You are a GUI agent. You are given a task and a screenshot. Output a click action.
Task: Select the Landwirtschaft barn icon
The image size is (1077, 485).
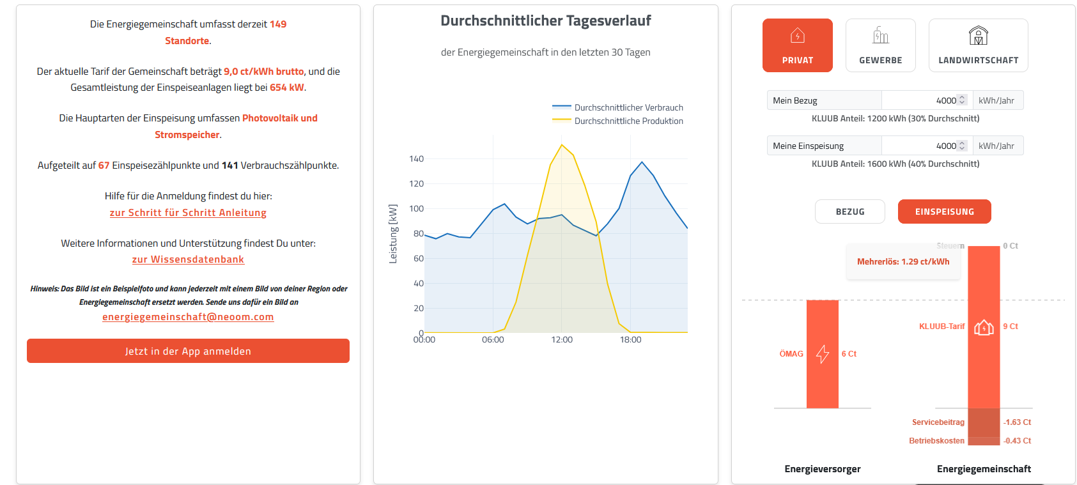click(978, 36)
